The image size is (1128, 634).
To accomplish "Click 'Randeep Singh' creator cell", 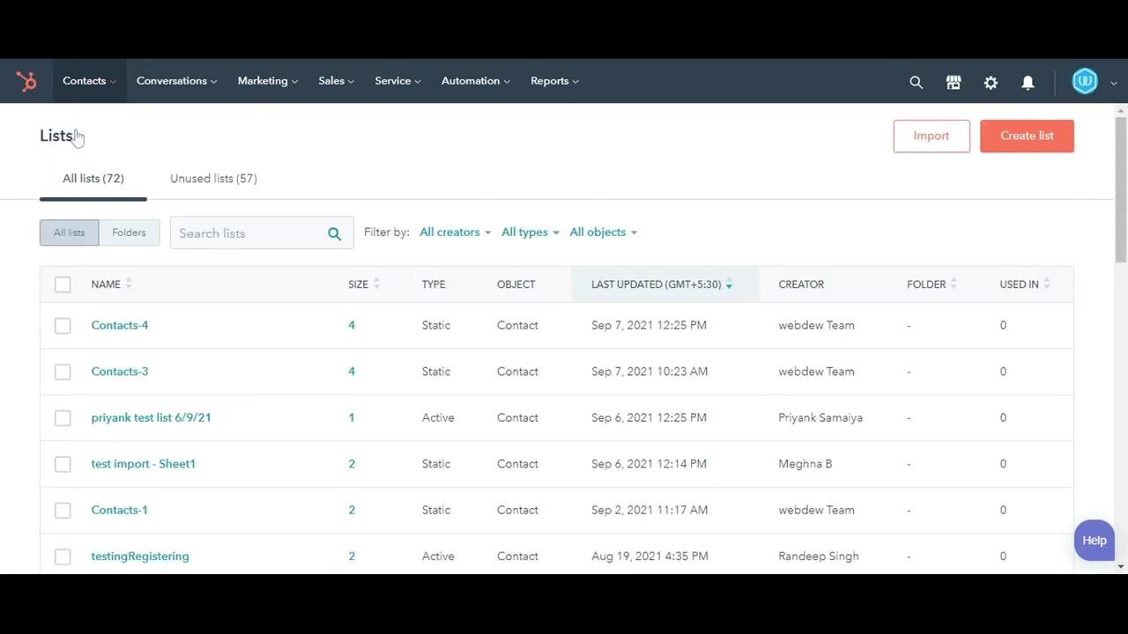I will [819, 557].
